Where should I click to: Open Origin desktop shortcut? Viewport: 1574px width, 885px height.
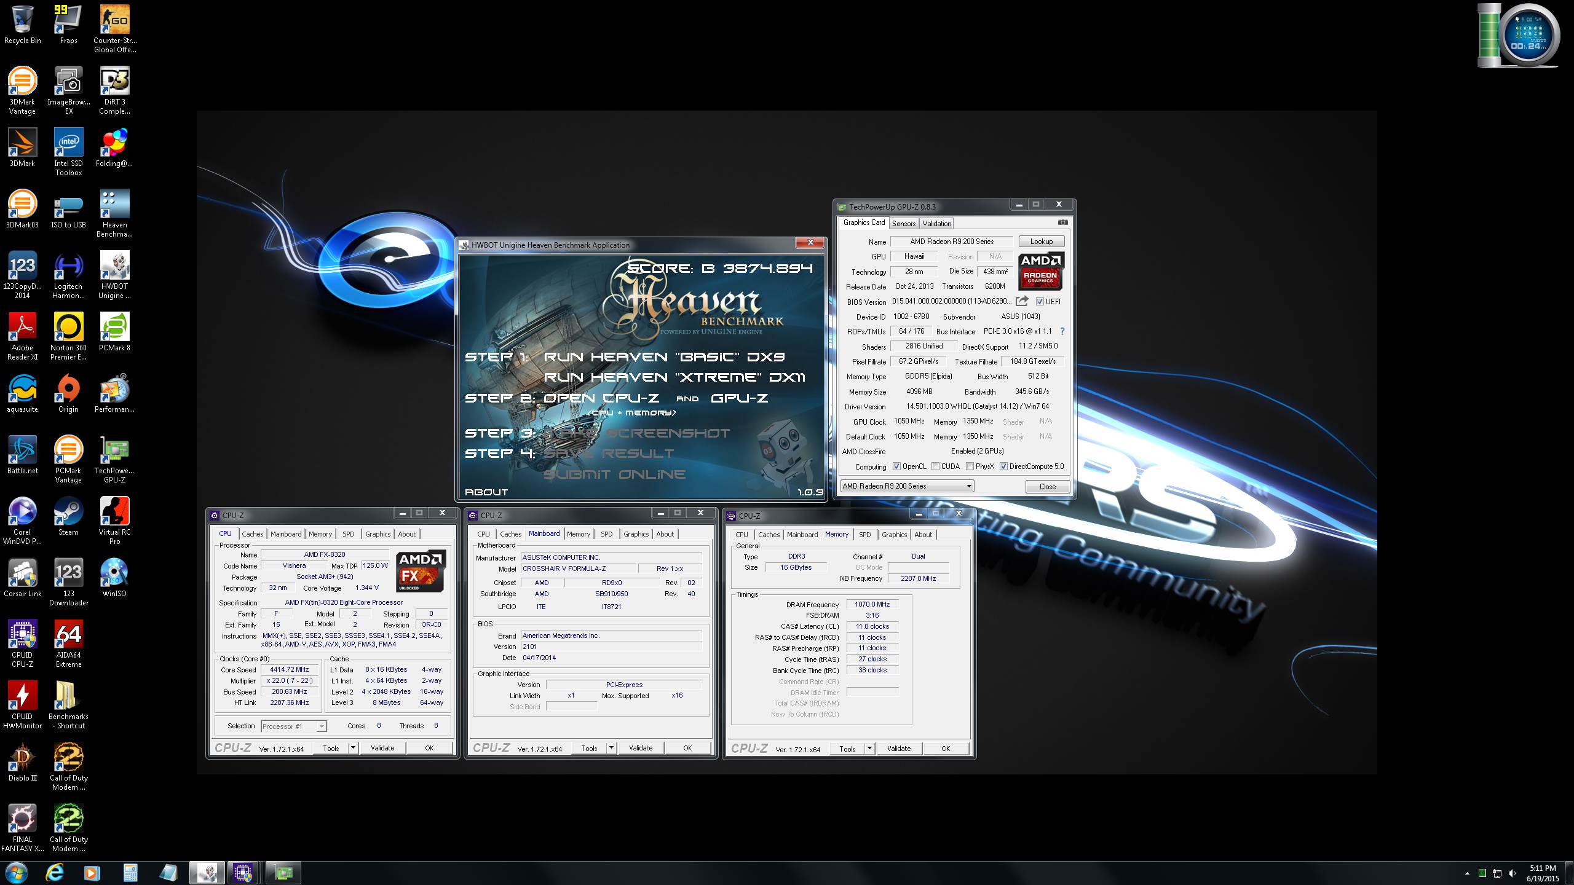[x=68, y=393]
